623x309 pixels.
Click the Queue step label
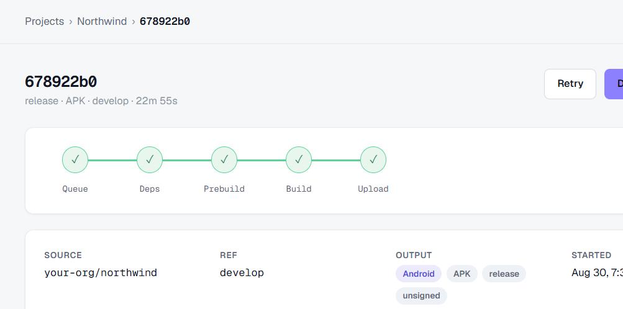(75, 189)
